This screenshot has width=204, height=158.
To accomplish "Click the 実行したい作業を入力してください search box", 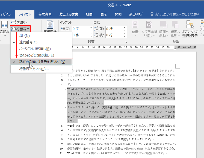I will pyautogui.click(x=177, y=14).
